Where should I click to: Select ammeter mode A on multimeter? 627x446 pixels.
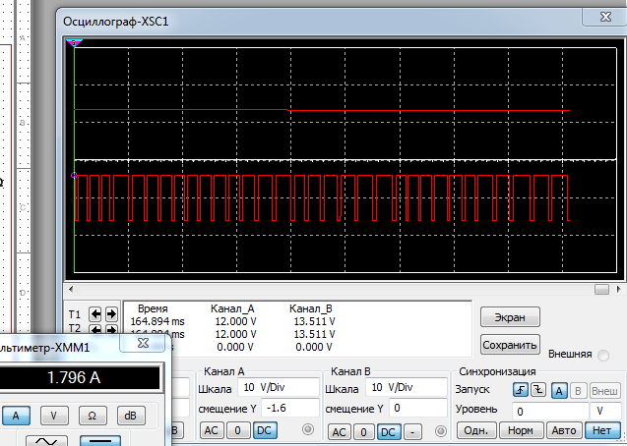coord(16,416)
